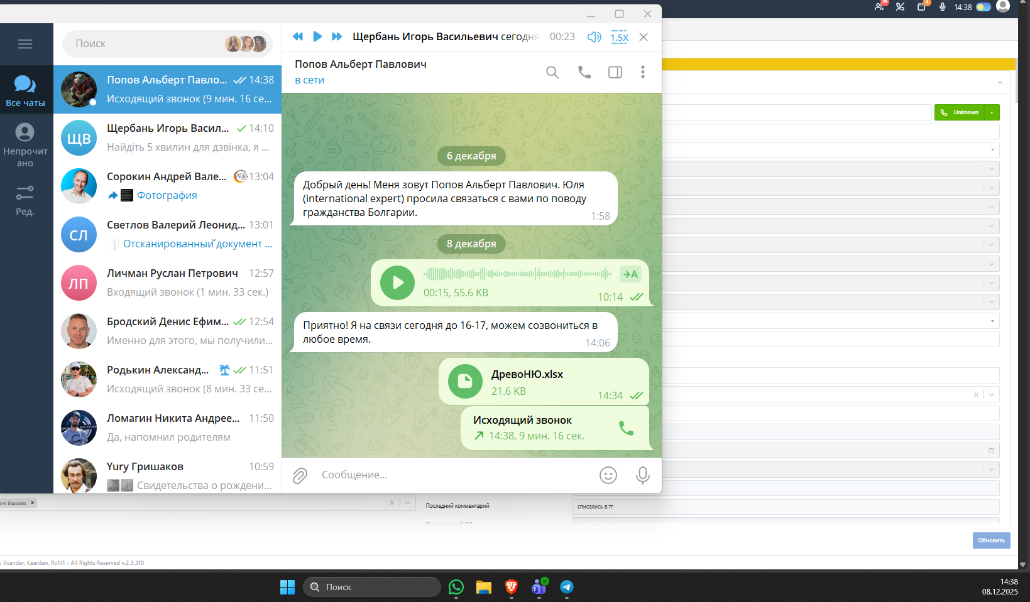Open the CRM user profile avatar
Viewport: 1030px width, 602px height.
tap(1004, 6)
